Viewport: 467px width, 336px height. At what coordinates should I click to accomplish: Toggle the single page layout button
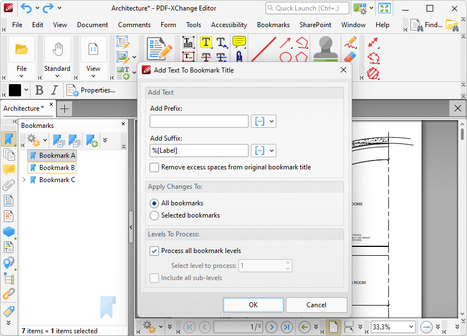pyautogui.click(x=333, y=327)
